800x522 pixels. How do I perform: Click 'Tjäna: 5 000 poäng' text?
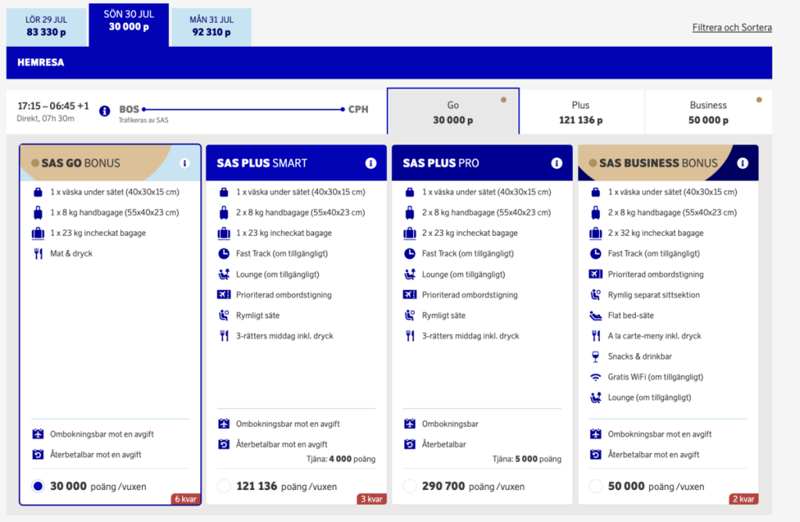coord(527,459)
